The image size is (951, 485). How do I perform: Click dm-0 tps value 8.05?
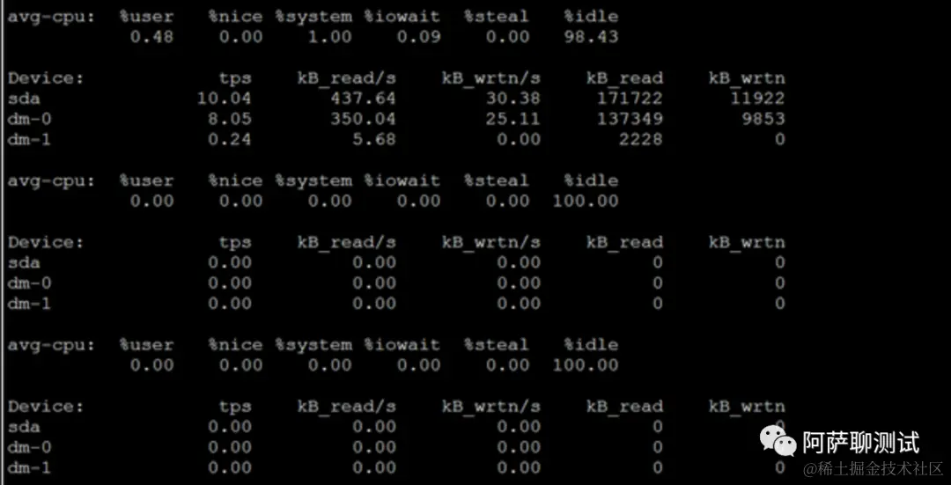tap(229, 119)
